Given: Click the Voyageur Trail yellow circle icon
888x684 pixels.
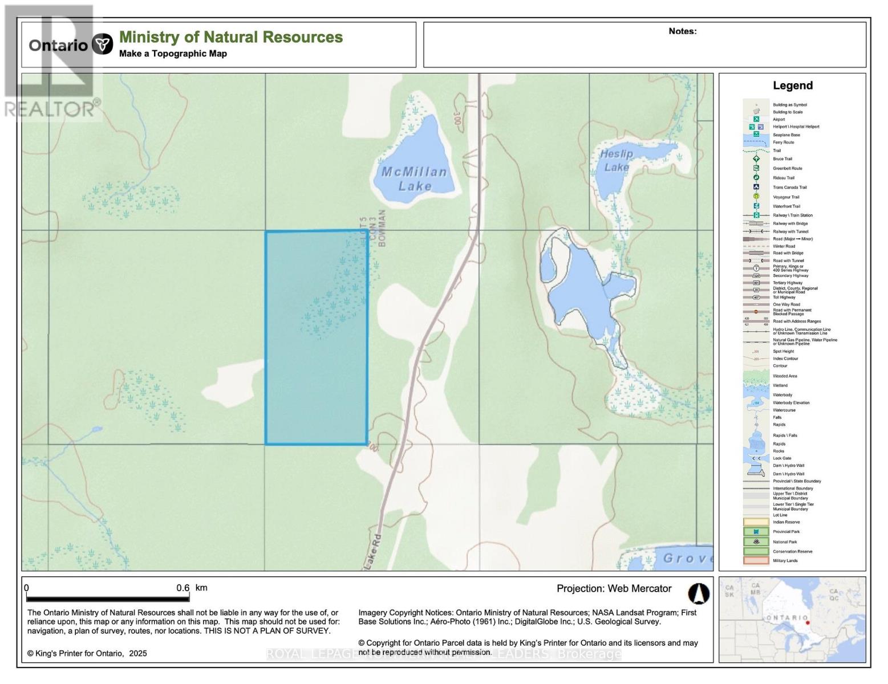Looking at the screenshot, I should tap(756, 197).
